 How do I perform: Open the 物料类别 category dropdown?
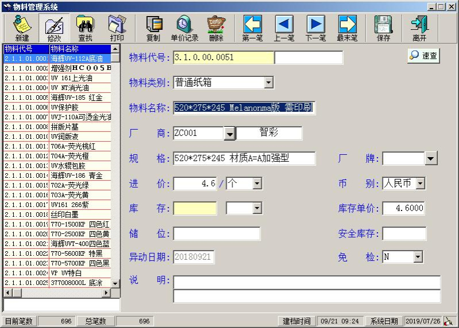point(269,83)
